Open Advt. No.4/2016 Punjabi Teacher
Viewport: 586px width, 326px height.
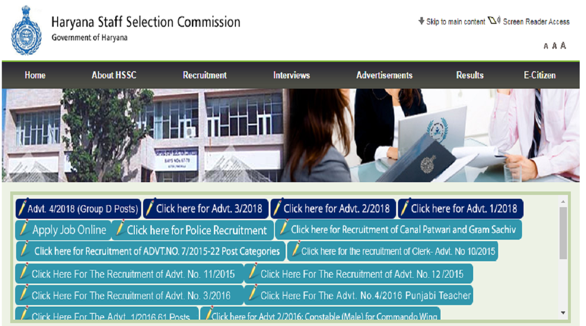point(358,295)
